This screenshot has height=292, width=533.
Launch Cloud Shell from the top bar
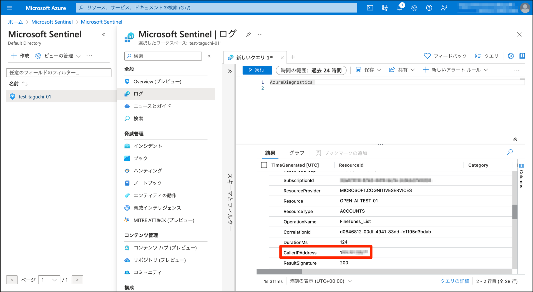(370, 7)
